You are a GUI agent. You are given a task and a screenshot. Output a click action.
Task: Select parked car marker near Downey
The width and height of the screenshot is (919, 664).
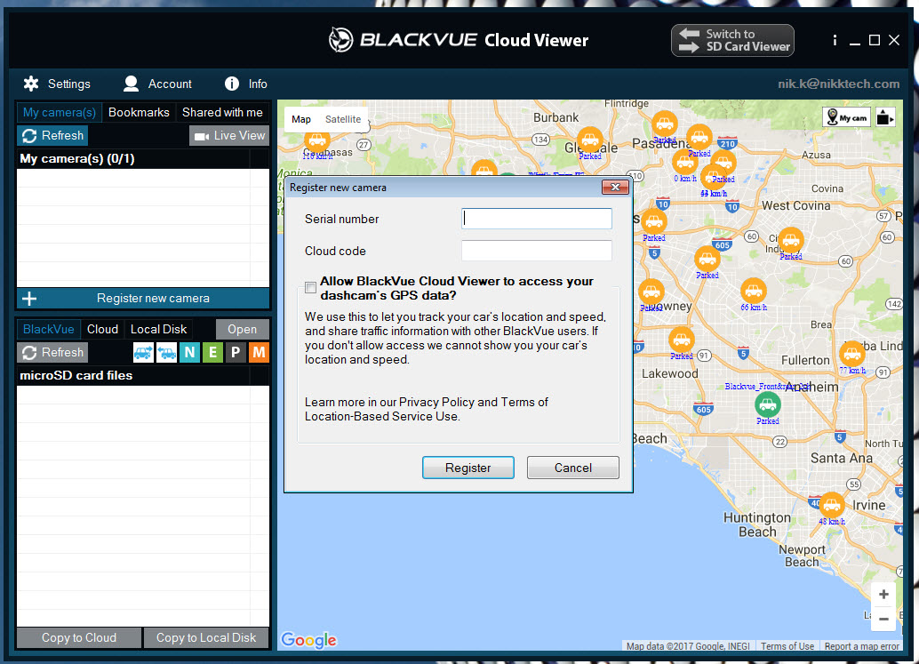pyautogui.click(x=651, y=292)
